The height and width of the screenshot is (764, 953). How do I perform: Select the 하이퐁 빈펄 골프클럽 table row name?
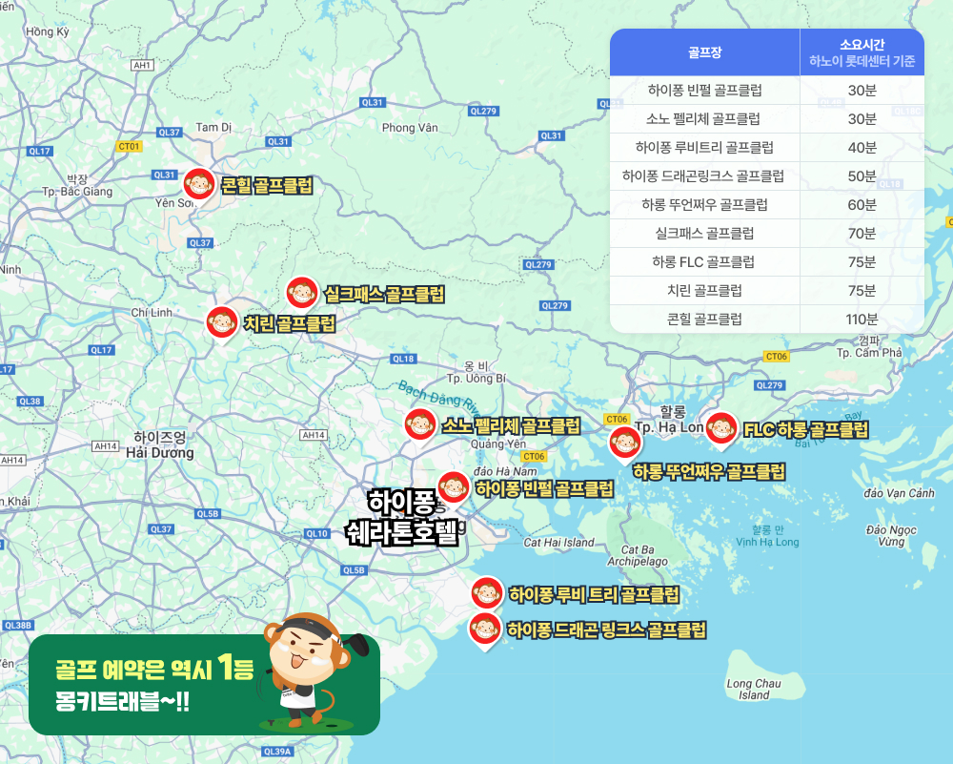pos(705,90)
